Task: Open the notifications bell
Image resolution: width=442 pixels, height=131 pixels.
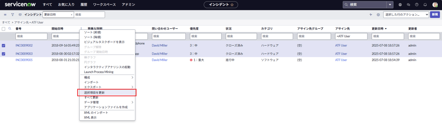Action: [425, 5]
